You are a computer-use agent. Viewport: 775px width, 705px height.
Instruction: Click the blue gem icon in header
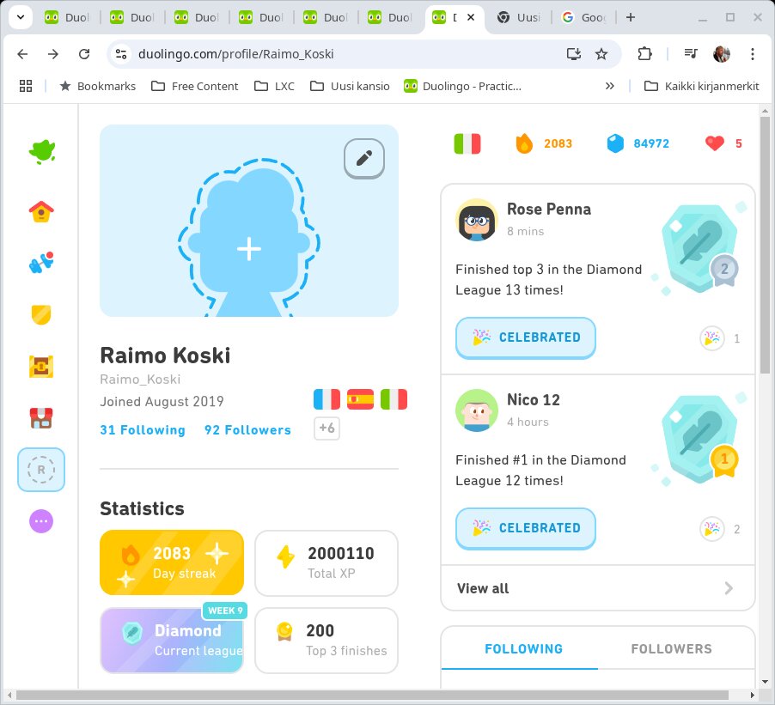615,143
